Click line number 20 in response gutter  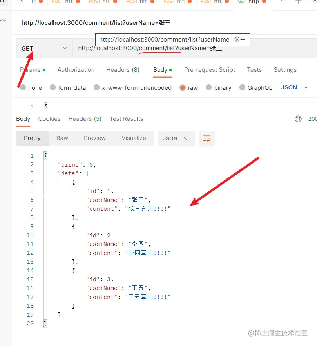coord(30,324)
